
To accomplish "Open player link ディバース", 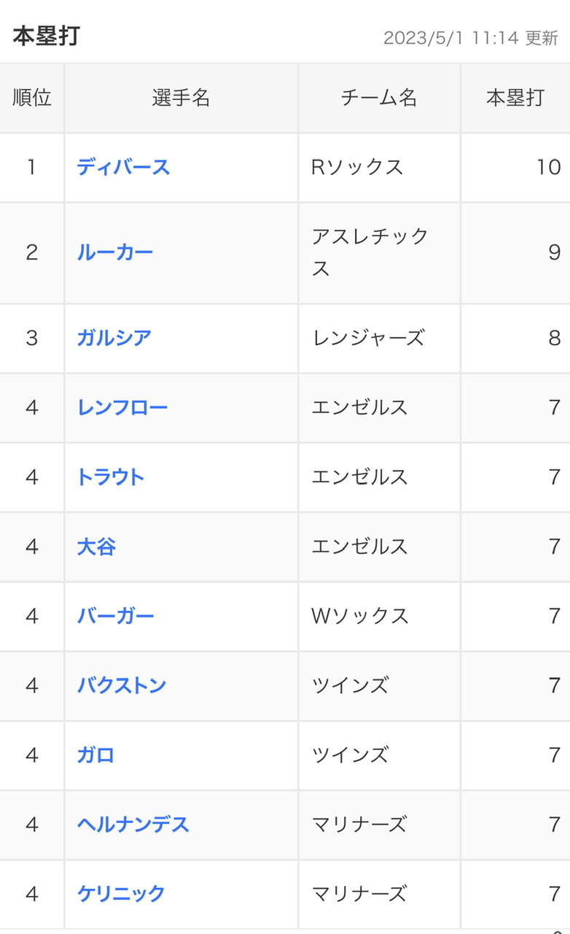I will (x=123, y=167).
